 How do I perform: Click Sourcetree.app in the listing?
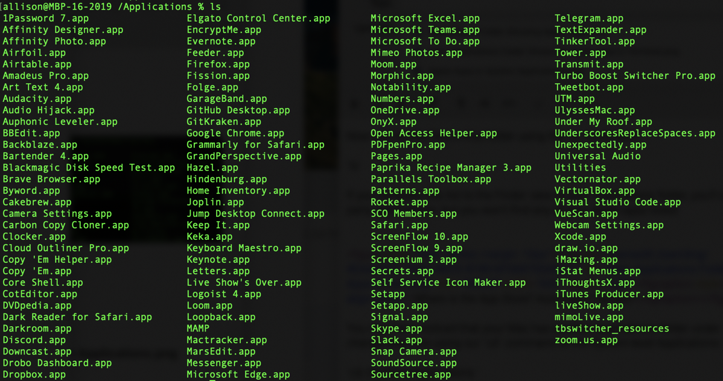(410, 374)
